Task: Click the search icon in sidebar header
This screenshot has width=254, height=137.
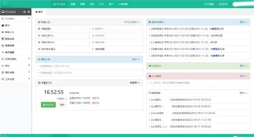Action: [25, 12]
